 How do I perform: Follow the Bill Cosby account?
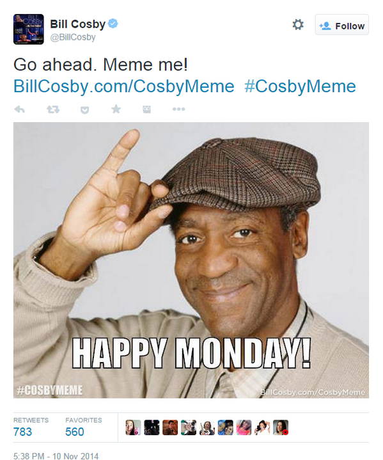coord(342,25)
